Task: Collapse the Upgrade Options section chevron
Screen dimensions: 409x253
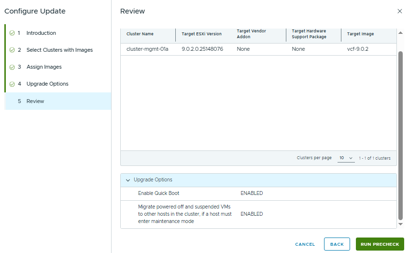Action: pos(128,180)
